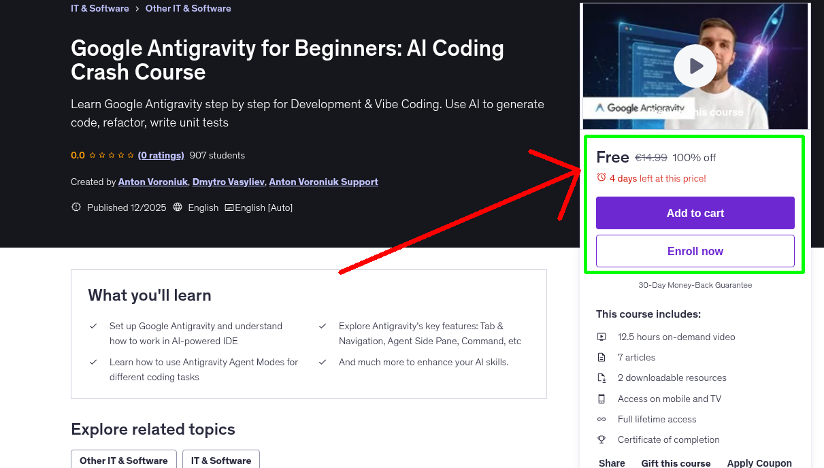Click Enroll now
Viewport: 824px width, 468px height.
tap(695, 250)
